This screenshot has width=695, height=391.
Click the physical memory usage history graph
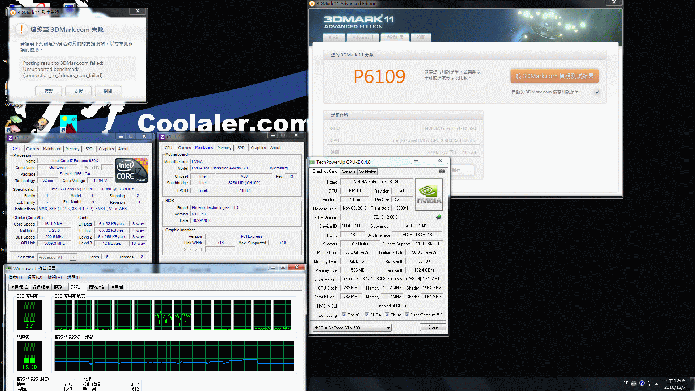click(174, 356)
